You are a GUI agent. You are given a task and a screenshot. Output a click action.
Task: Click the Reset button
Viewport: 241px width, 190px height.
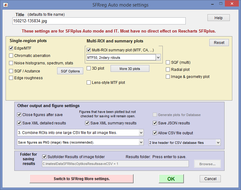click(219, 43)
